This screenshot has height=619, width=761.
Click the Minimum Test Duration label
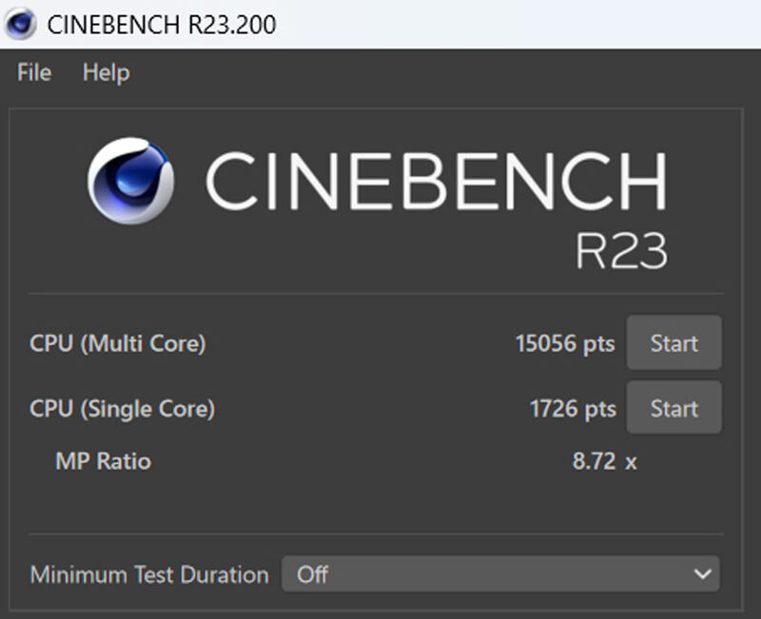pyautogui.click(x=149, y=574)
